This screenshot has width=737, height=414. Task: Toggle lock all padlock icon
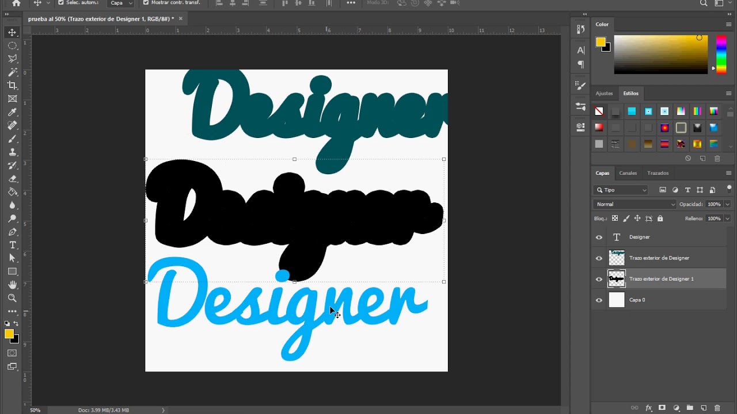point(660,218)
